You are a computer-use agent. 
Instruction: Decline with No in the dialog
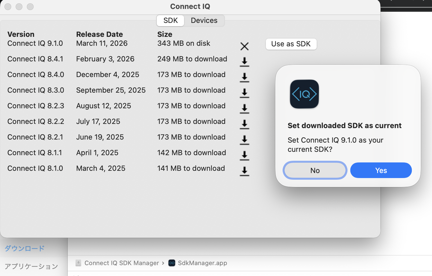315,170
